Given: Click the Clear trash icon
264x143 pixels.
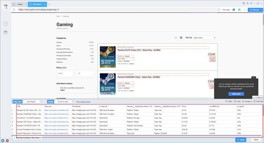Looking at the screenshot, I should click(x=235, y=101).
